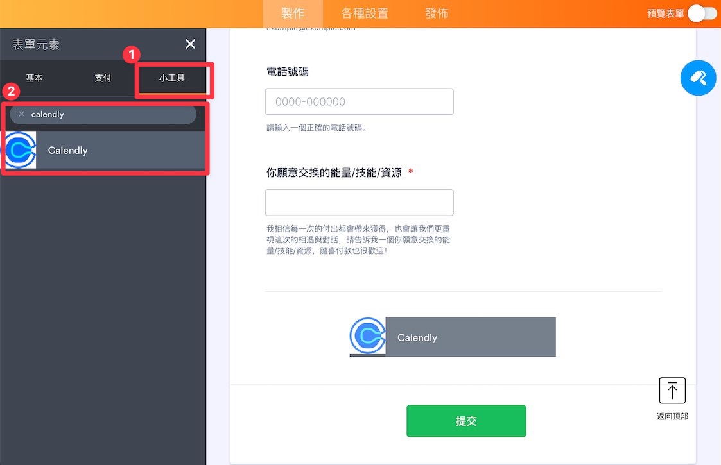Click the 我相信每一次的付出 description text
Viewport: 721px width, 465px height.
click(358, 239)
